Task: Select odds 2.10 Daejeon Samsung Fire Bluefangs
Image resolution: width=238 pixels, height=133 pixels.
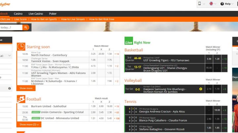Action: pyautogui.click(x=209, y=89)
